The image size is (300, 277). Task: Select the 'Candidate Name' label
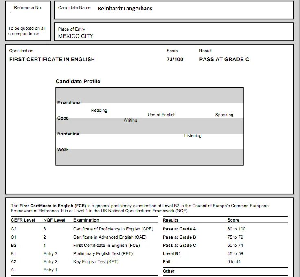tap(74, 7)
